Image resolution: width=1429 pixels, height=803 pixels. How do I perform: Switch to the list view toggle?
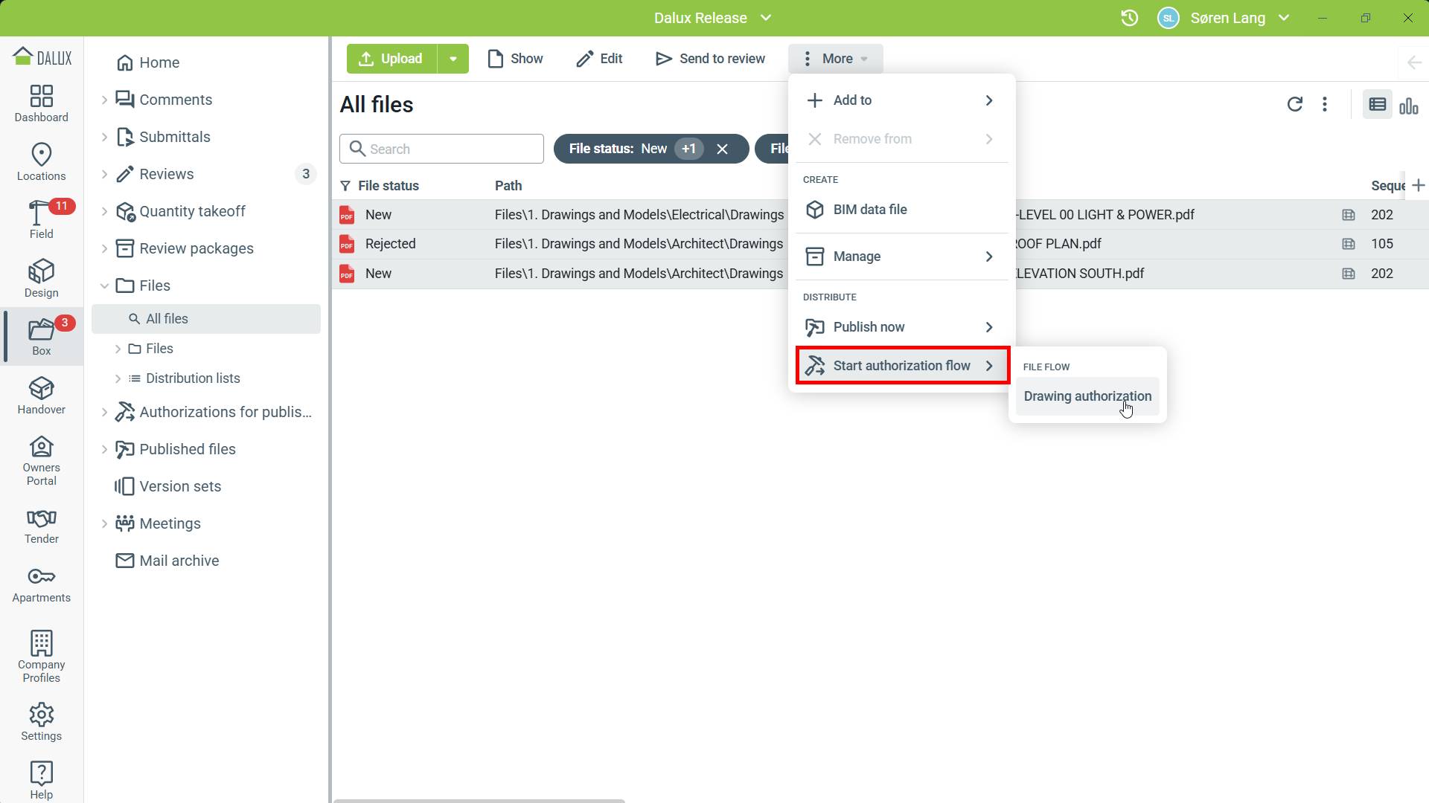pyautogui.click(x=1378, y=105)
